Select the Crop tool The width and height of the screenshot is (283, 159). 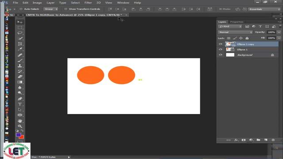click(20, 44)
